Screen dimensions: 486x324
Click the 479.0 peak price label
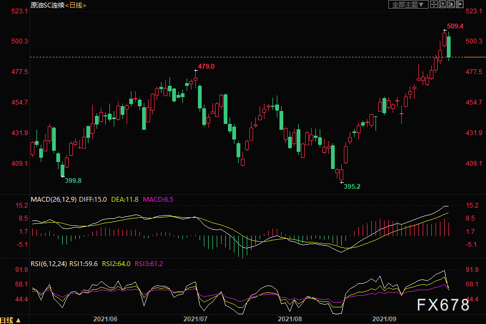206,67
